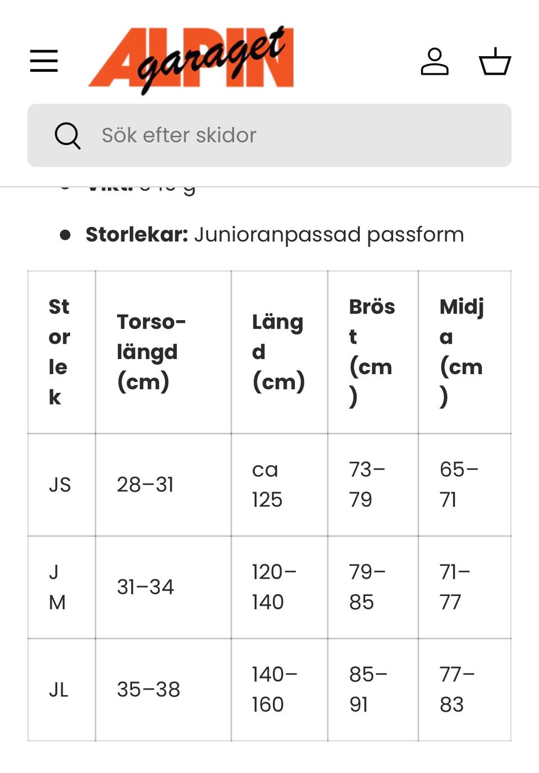This screenshot has width=539, height=773.
Task: Select the JM size row label
Action: [x=57, y=587]
